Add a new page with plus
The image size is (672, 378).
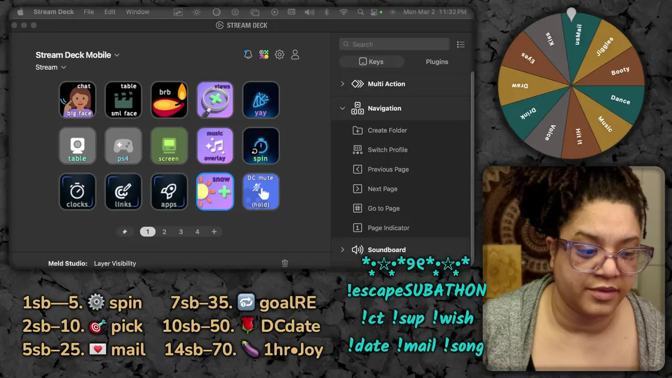tap(214, 232)
